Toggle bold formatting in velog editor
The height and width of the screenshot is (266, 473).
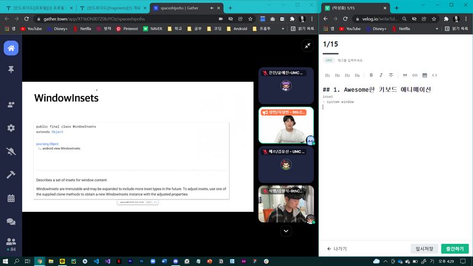tap(371, 75)
